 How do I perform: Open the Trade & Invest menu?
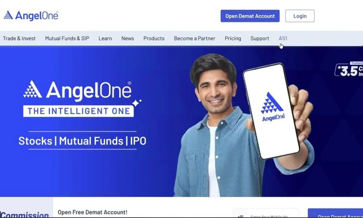(19, 39)
